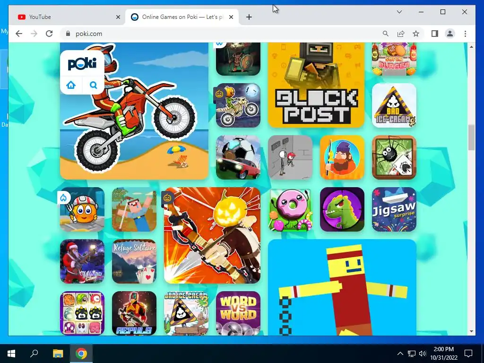
Task: Open the Word vs Word game
Action: pos(238,313)
